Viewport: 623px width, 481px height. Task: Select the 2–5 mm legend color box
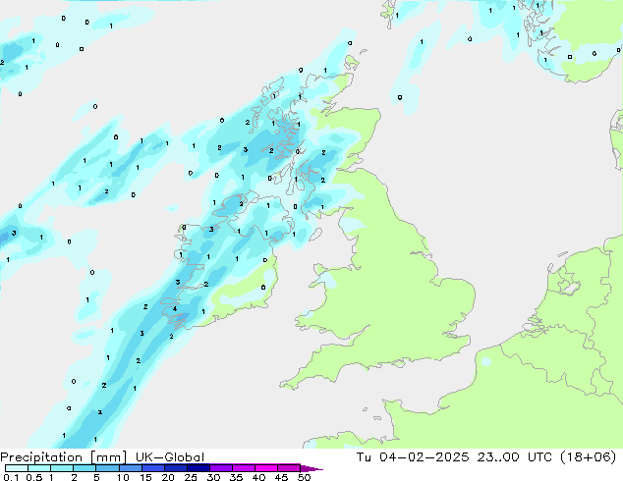(x=85, y=468)
